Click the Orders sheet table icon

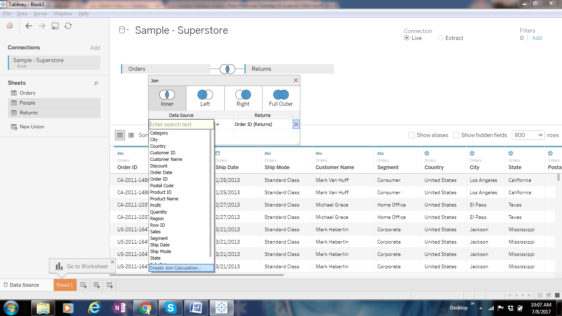click(x=14, y=93)
